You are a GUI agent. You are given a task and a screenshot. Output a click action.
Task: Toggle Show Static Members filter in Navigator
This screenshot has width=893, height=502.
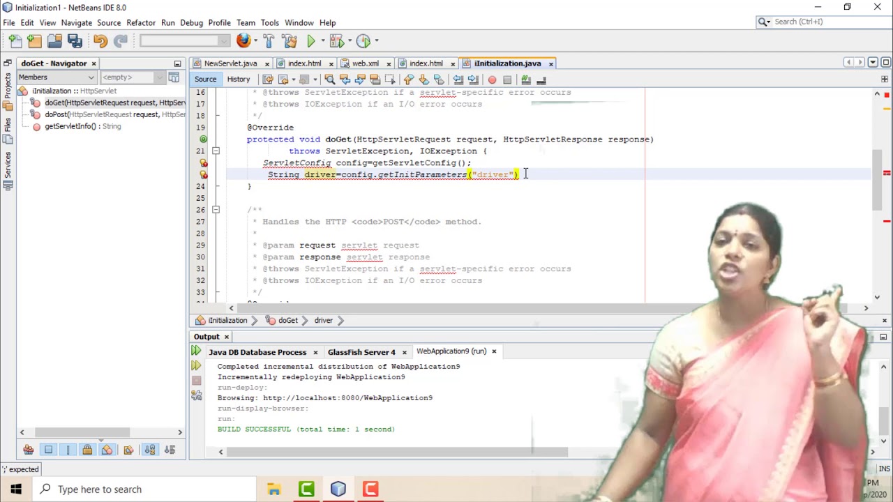coord(68,450)
